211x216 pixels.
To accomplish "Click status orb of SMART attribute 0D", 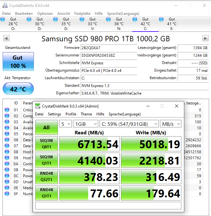I will pyautogui.click(x=7, y=182).
